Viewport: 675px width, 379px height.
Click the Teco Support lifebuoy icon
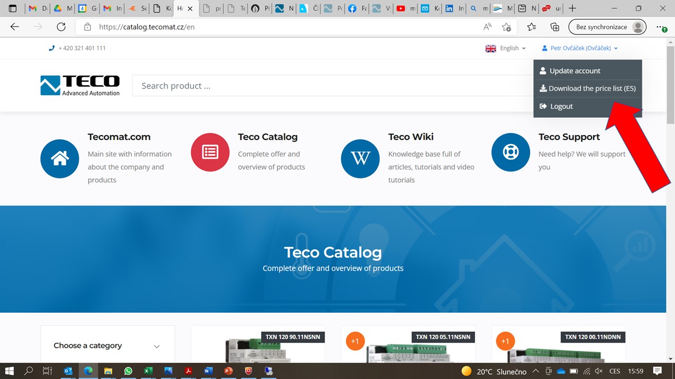coord(510,152)
